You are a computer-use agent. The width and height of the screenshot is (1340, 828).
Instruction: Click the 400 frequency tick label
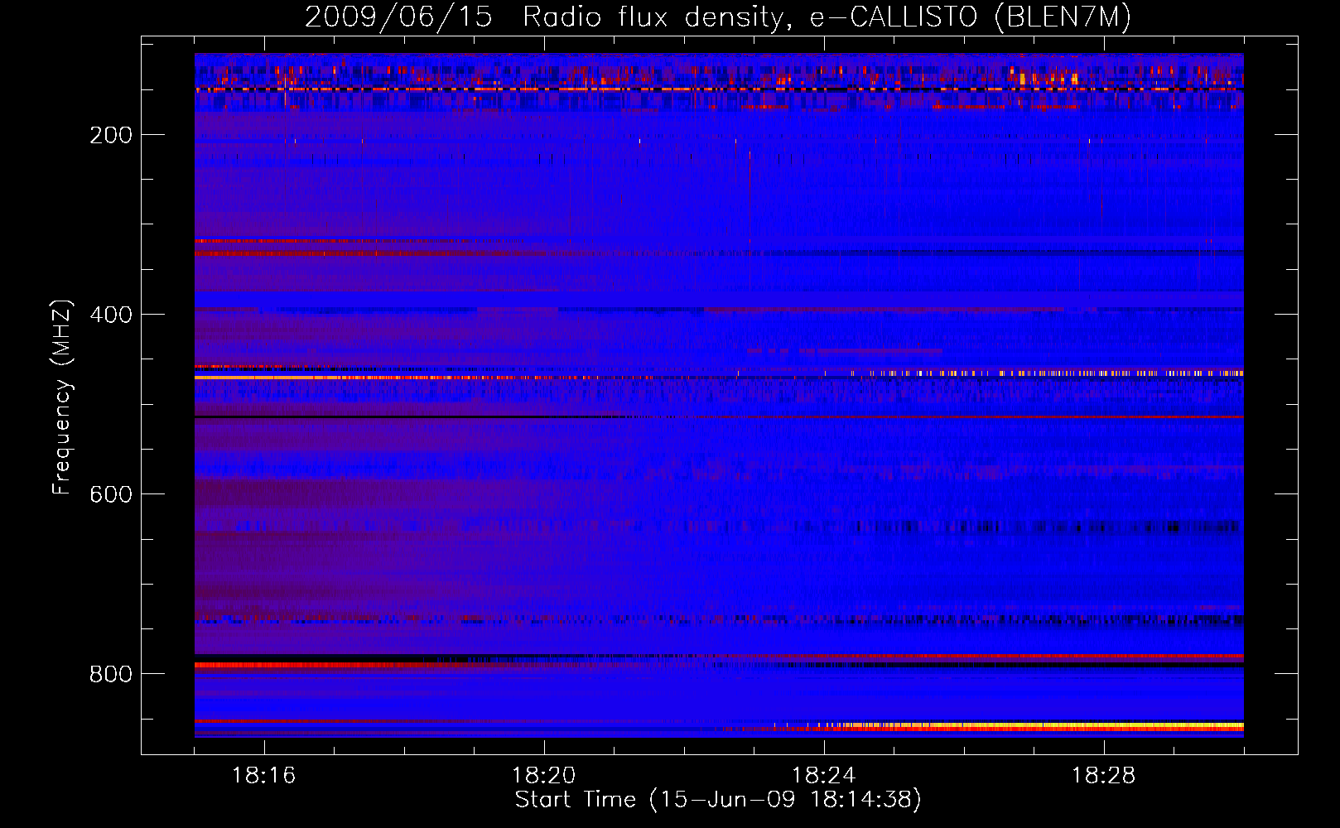[x=111, y=315]
